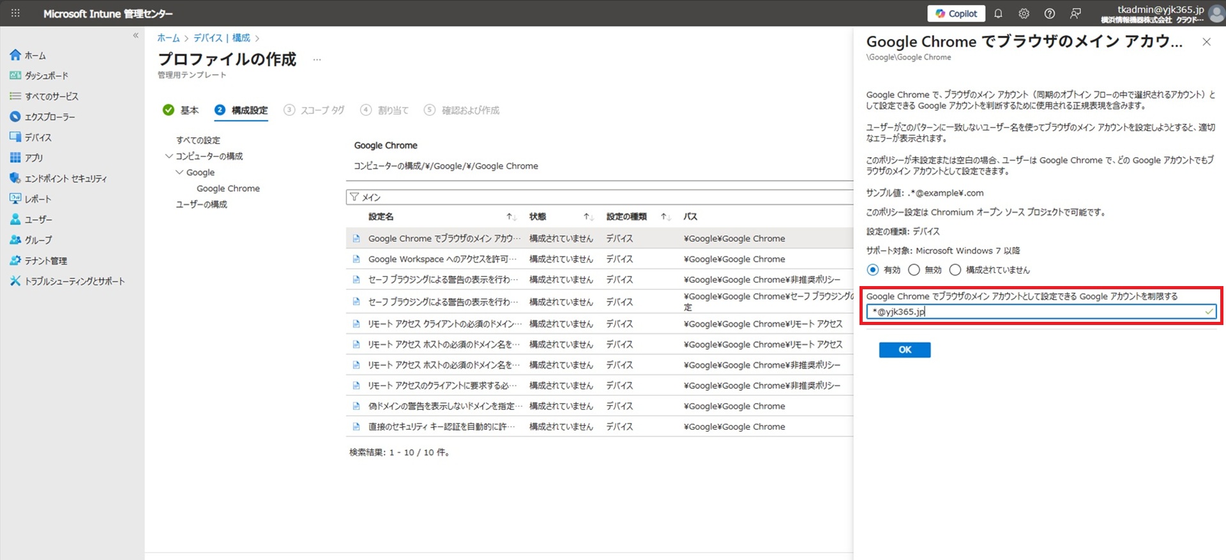Click the Google account restriction input field
1226x560 pixels.
(1034, 312)
